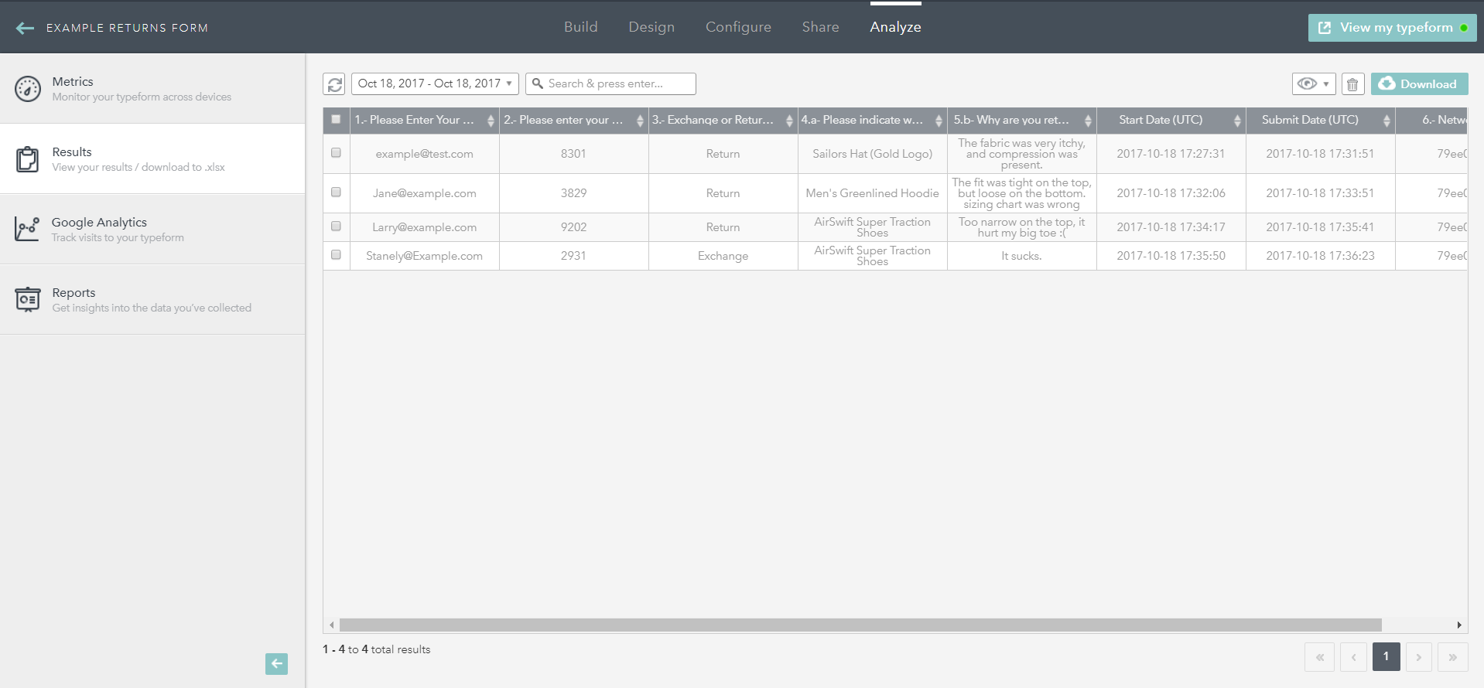Click the Results clipboard icon
Screen dimensions: 1484x688
tap(28, 159)
